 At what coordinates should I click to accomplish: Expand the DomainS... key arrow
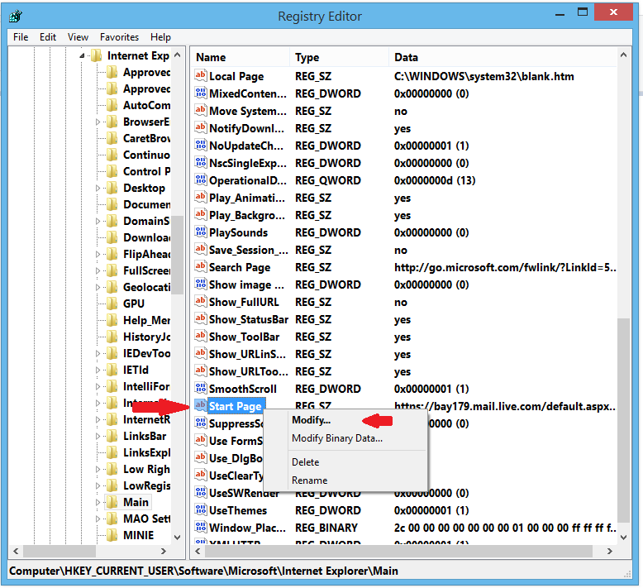click(98, 221)
